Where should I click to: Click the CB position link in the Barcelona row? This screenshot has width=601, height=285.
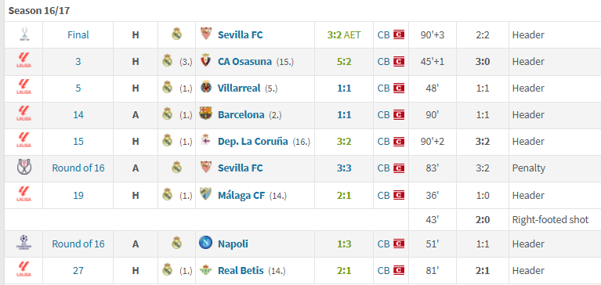point(383,115)
